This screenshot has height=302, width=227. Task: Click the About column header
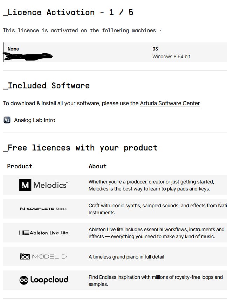pyautogui.click(x=97, y=166)
